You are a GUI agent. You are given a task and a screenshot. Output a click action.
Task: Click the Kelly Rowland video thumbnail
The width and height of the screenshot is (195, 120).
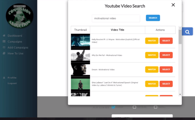coord(80,41)
